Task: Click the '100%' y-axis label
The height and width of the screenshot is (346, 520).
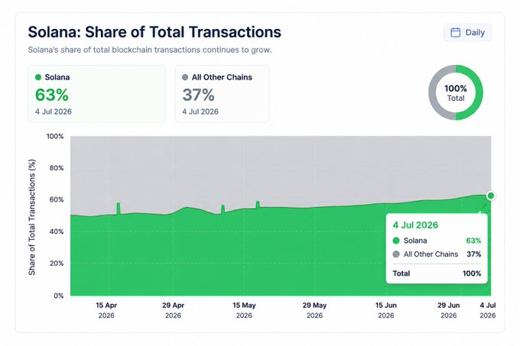Action: tap(55, 137)
